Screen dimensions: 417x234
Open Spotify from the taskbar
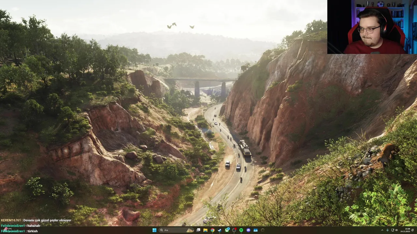click(x=241, y=230)
